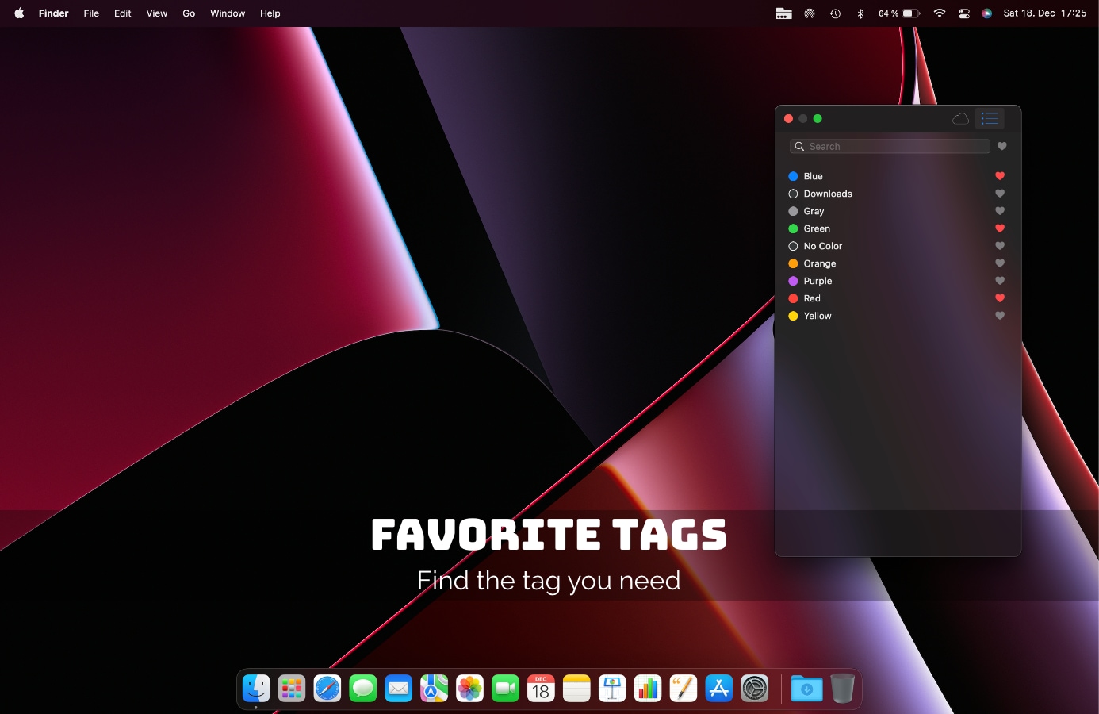Viewport: 1099px width, 714px height.
Task: Remove Green tag from favorites
Action: [1000, 228]
